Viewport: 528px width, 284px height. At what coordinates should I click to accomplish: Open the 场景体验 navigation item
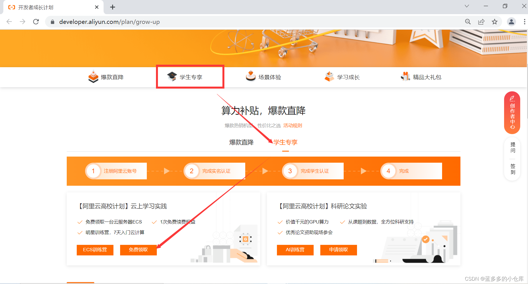tap(263, 77)
